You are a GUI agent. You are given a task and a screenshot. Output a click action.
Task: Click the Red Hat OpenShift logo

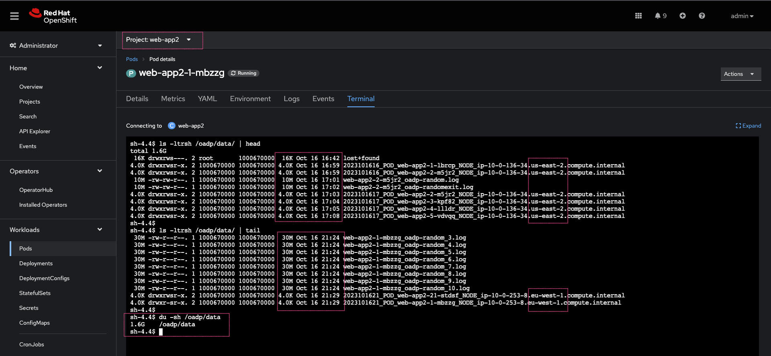point(53,16)
